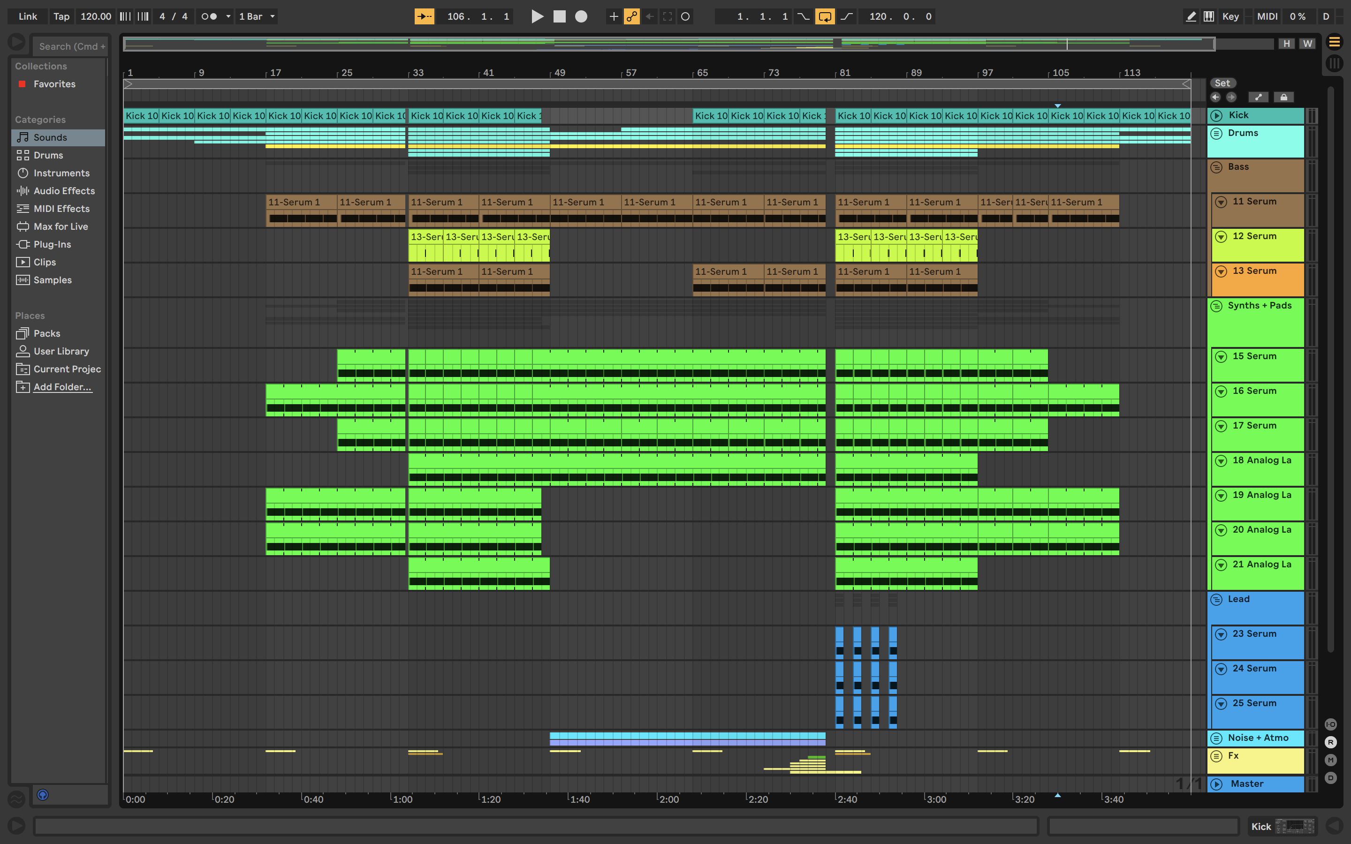
Task: Fold the 18 Analog La track
Action: (x=1221, y=460)
